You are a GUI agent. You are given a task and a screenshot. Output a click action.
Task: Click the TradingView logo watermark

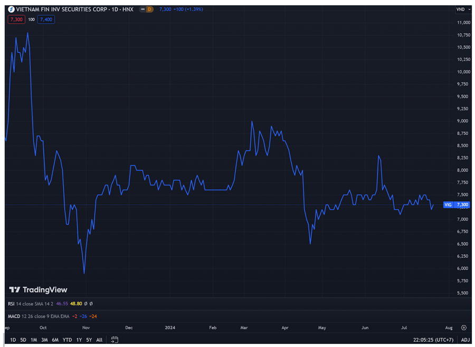tap(39, 290)
